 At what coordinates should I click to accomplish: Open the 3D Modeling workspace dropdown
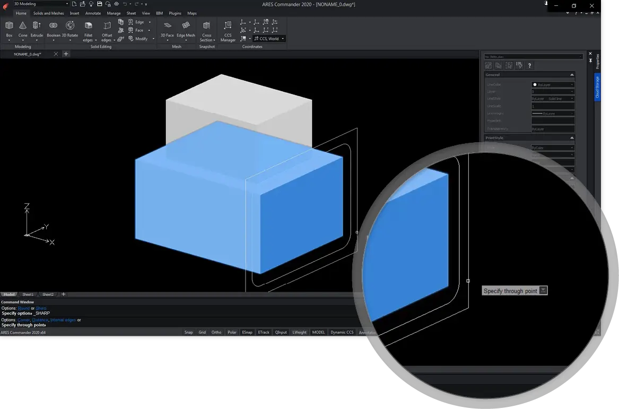point(41,4)
